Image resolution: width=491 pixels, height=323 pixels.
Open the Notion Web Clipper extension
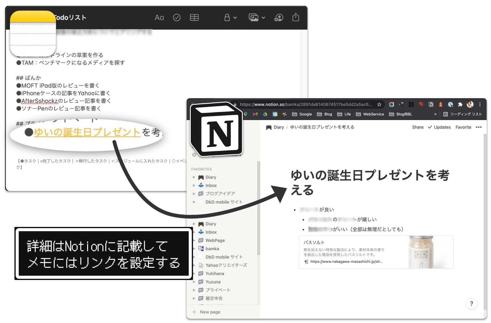[x=431, y=104]
